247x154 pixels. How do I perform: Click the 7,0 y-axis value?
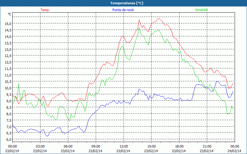coord(9,127)
